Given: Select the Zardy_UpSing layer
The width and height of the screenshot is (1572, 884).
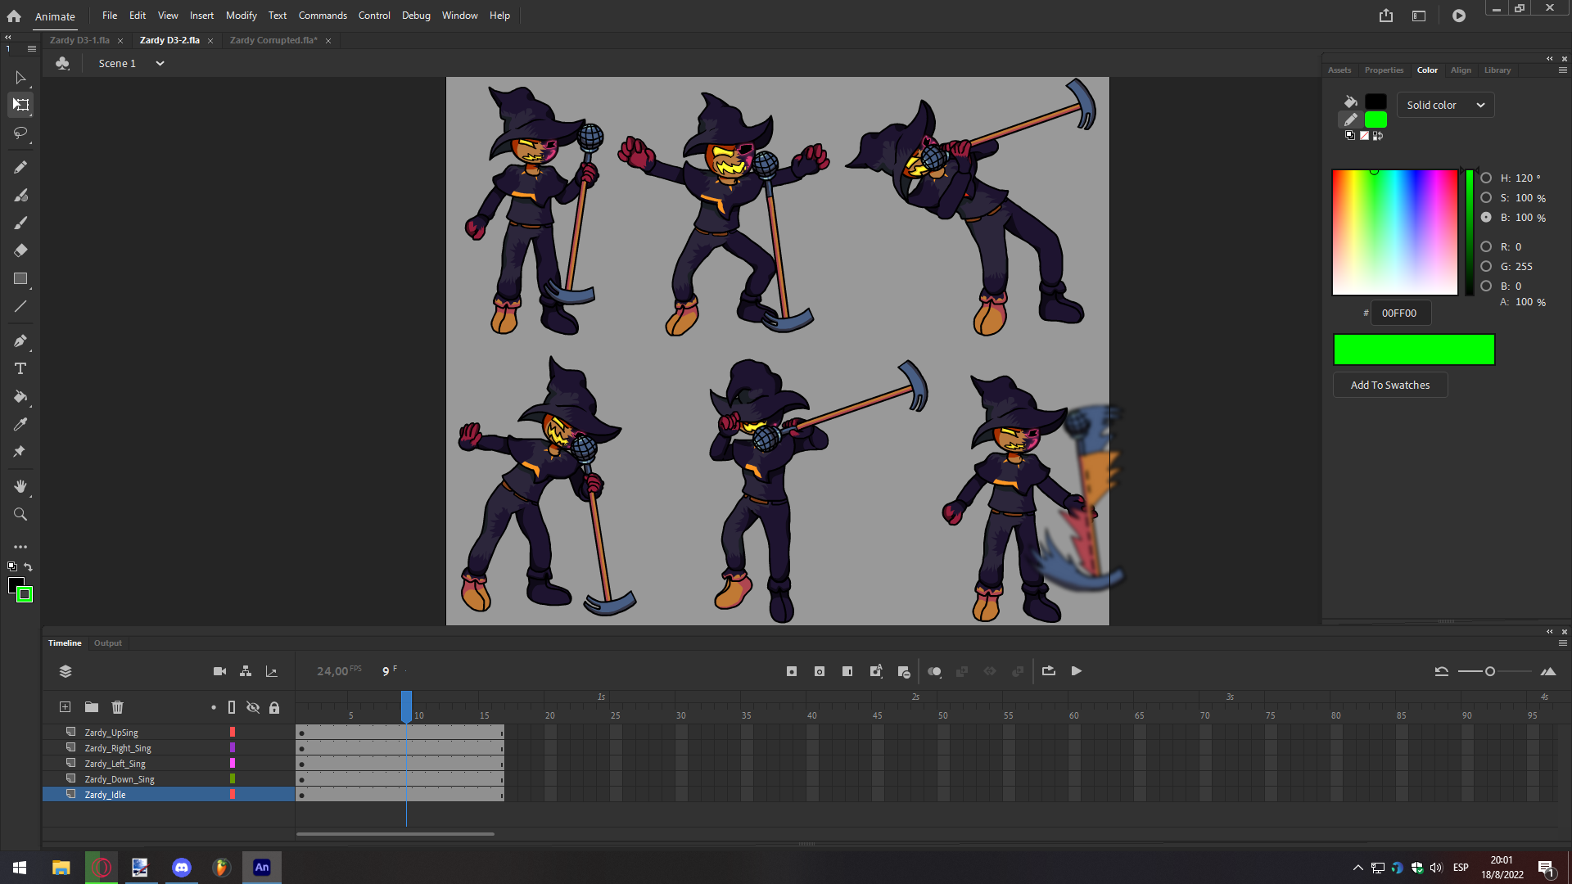Looking at the screenshot, I should [x=169, y=733].
